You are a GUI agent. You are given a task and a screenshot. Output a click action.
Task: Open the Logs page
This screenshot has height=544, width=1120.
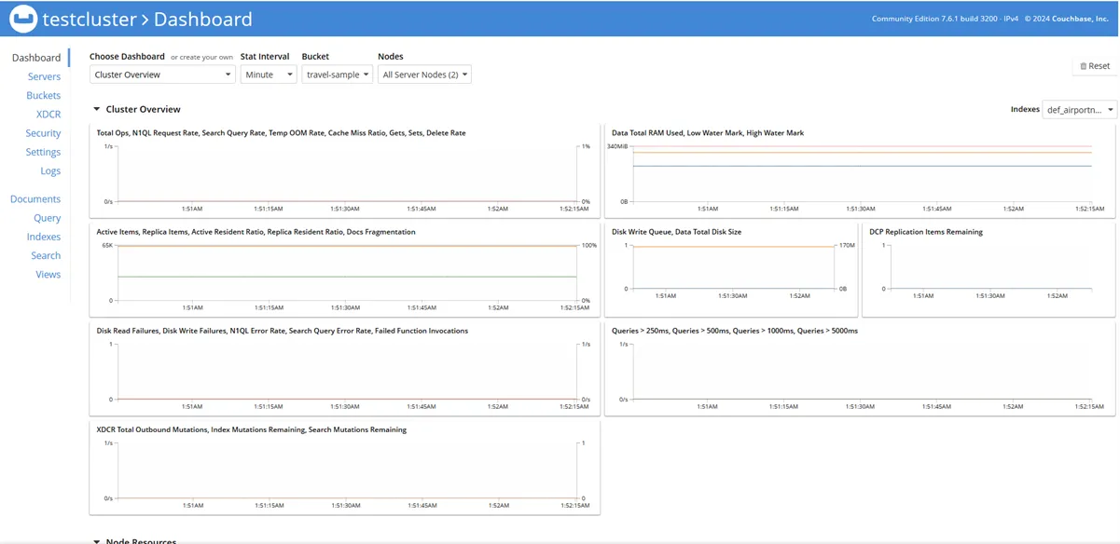pos(50,170)
